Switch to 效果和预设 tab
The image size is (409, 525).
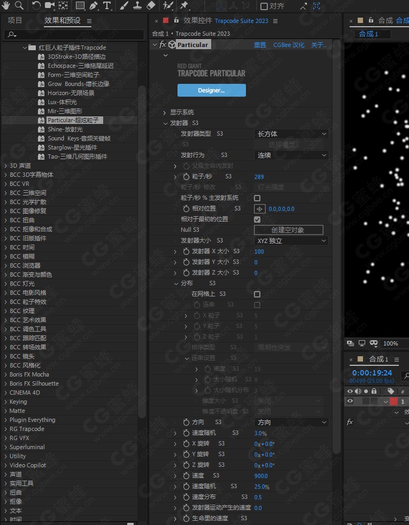63,20
